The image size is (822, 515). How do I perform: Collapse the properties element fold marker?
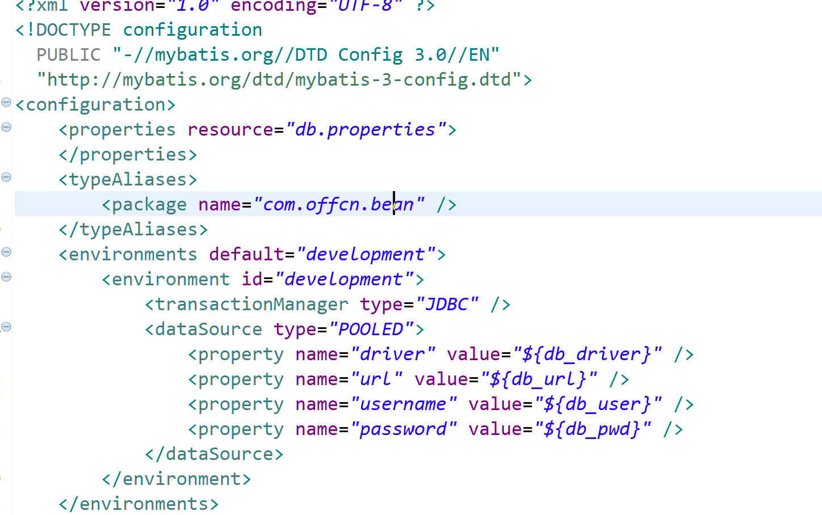coord(6,128)
